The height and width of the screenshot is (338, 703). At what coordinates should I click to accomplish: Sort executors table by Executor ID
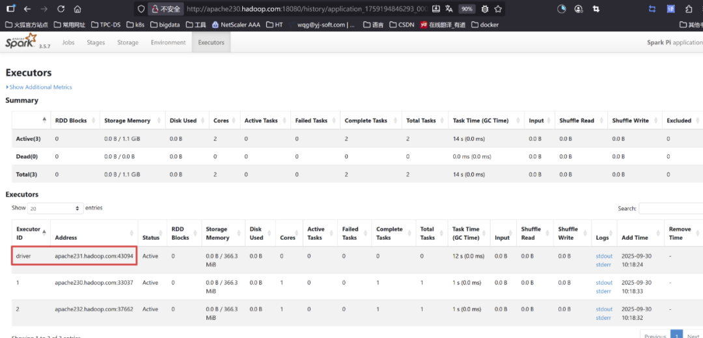(31, 233)
